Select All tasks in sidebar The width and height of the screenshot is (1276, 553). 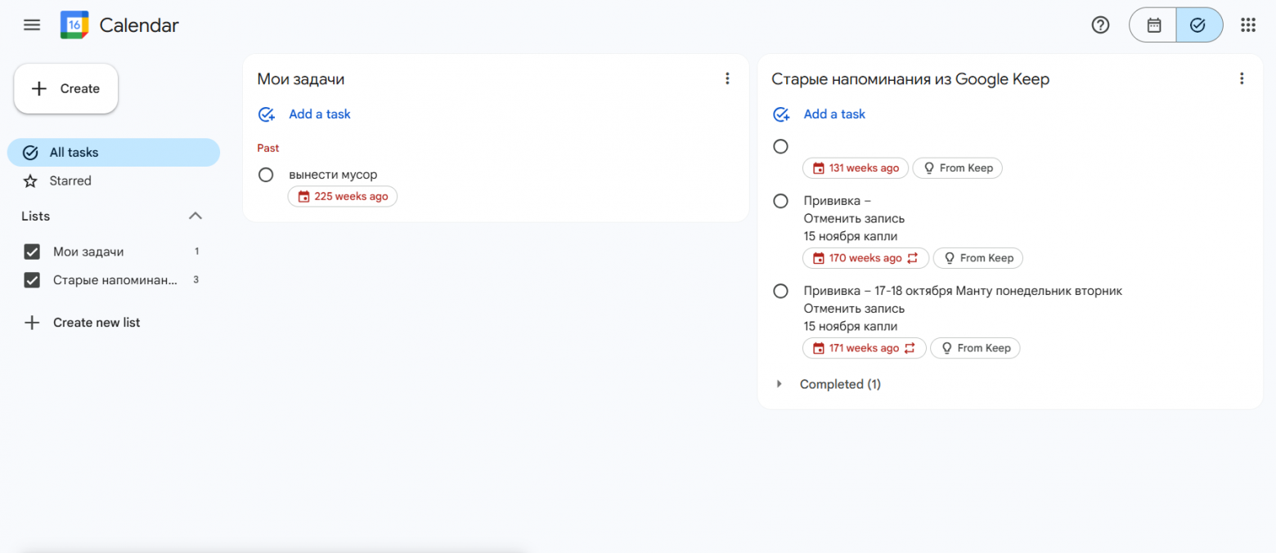tap(74, 153)
